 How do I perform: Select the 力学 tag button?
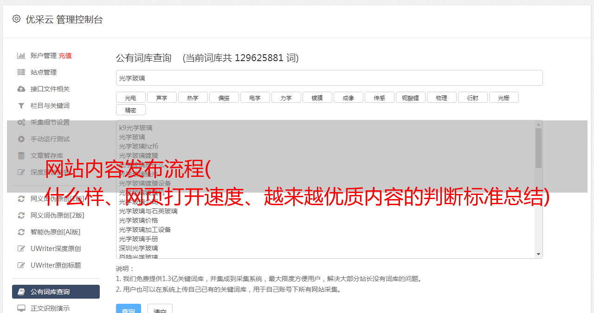pos(286,97)
